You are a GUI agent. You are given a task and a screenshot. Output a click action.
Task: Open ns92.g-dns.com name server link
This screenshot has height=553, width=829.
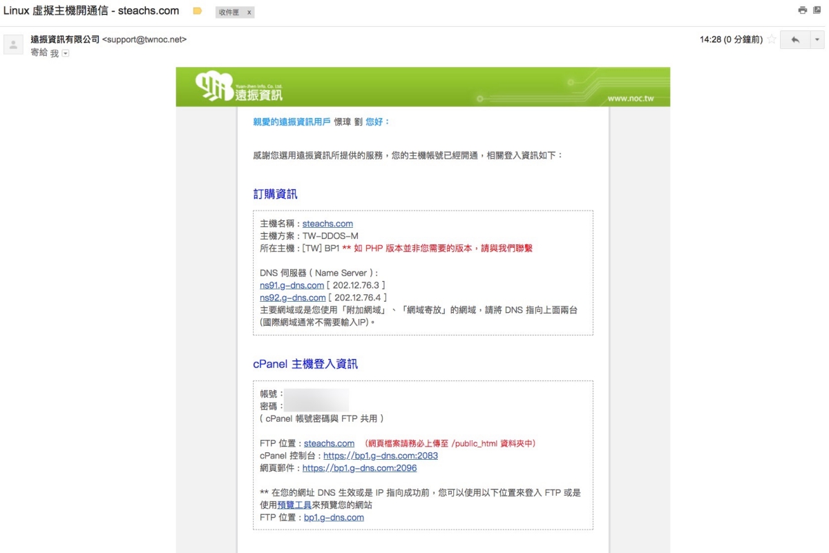[292, 298]
